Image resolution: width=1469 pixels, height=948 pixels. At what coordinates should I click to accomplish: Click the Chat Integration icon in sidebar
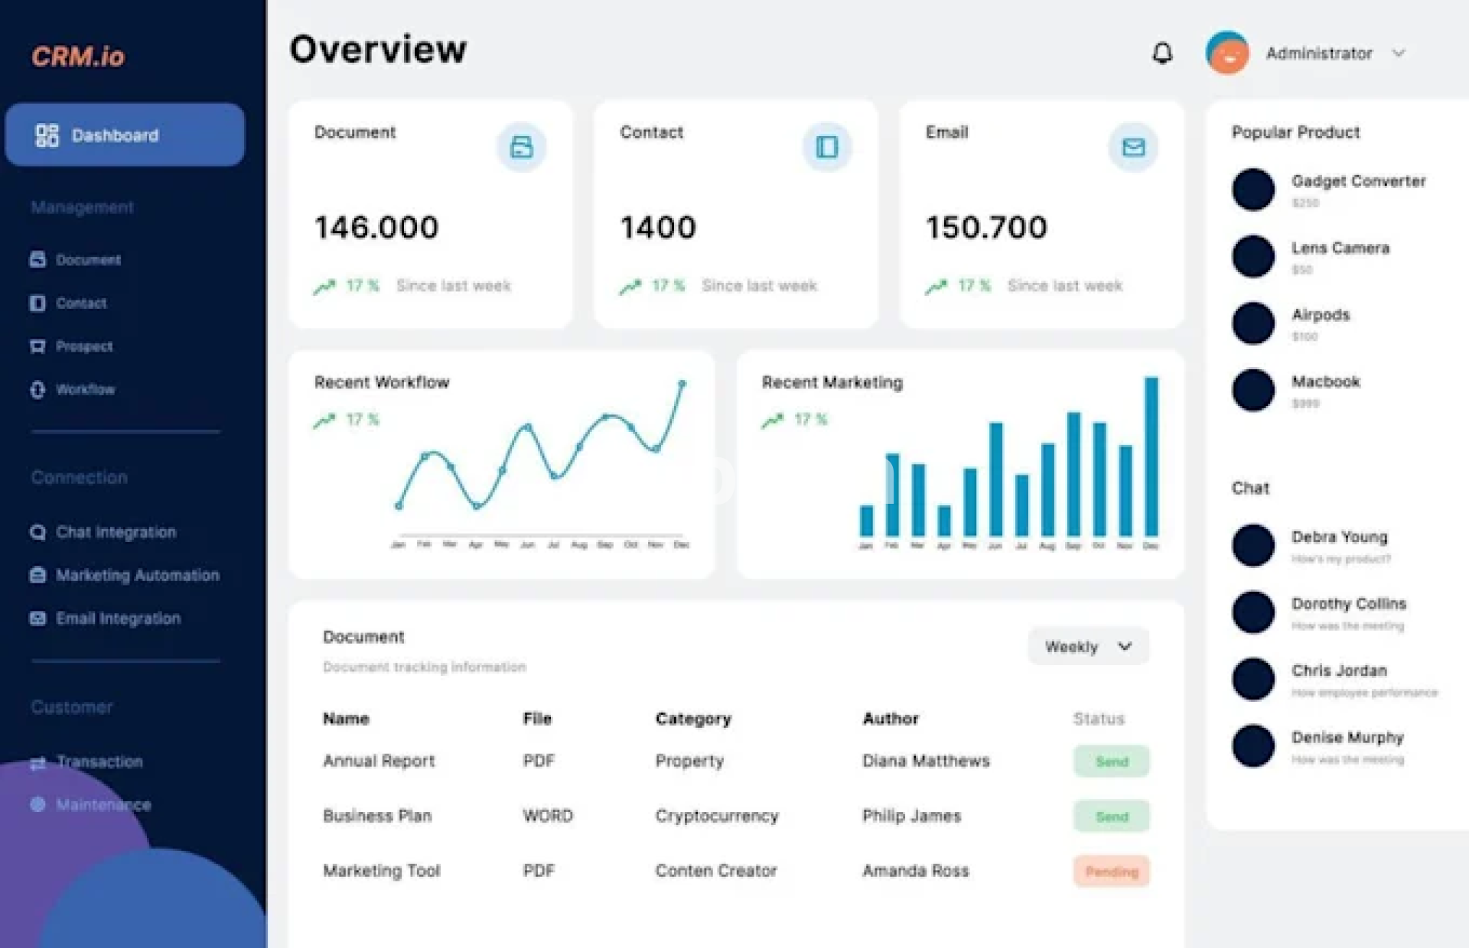click(x=37, y=532)
